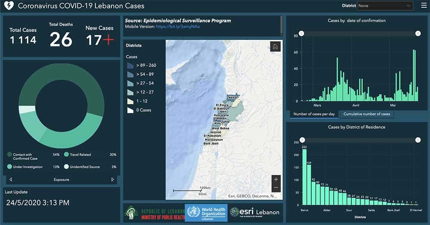Show the next Exposure chart with right arrow
430x225 pixels.
pos(113,179)
